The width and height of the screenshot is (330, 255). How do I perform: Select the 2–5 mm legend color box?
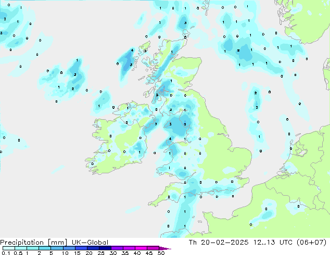coord(45,248)
